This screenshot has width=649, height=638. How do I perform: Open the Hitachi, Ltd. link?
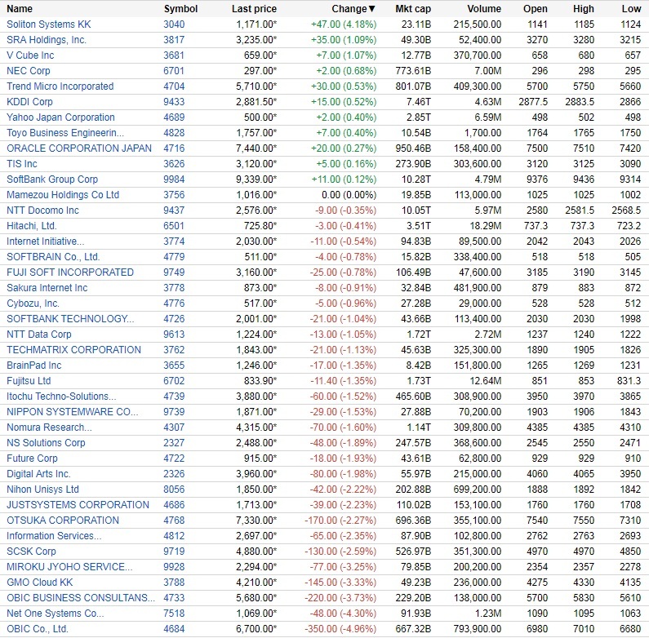[x=32, y=226]
